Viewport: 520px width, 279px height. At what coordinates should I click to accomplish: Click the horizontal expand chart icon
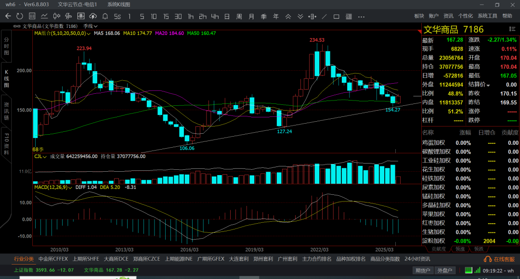point(312,16)
